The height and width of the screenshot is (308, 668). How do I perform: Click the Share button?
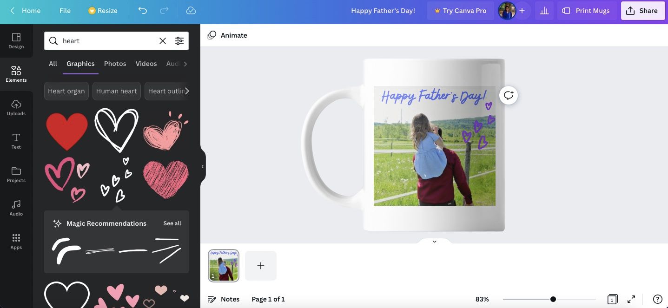click(x=643, y=11)
